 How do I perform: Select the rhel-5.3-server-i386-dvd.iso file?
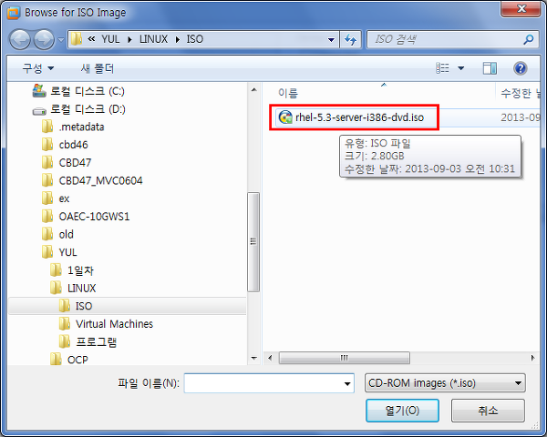coord(354,117)
